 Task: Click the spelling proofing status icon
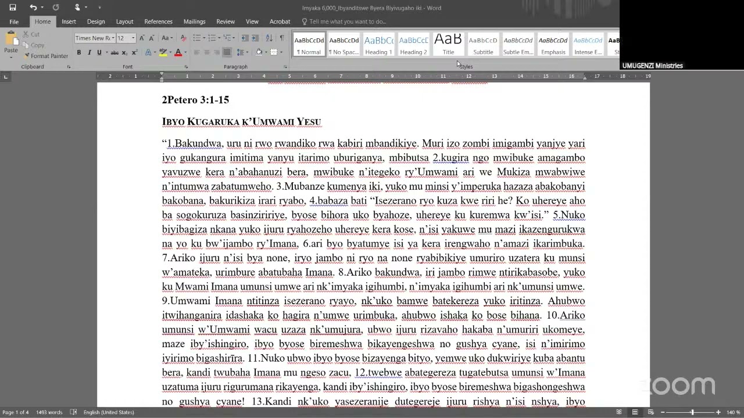pyautogui.click(x=73, y=412)
